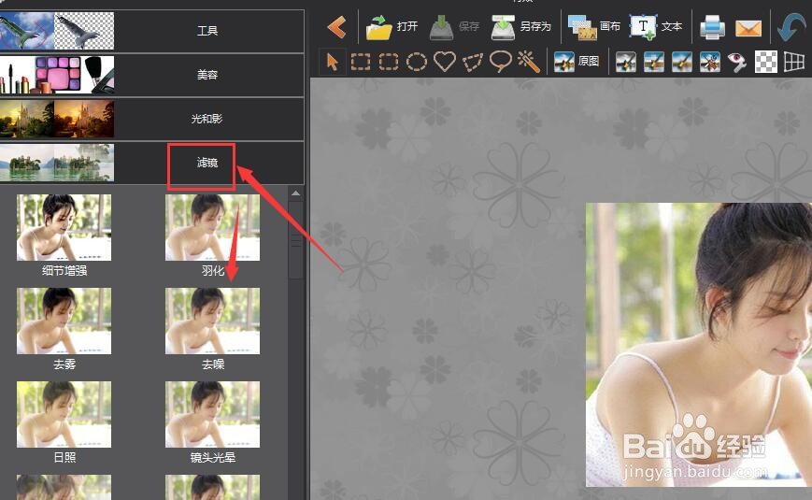Apply the 日照 sunlight filter thumbnail
Image resolution: width=812 pixels, height=500 pixels.
64,415
